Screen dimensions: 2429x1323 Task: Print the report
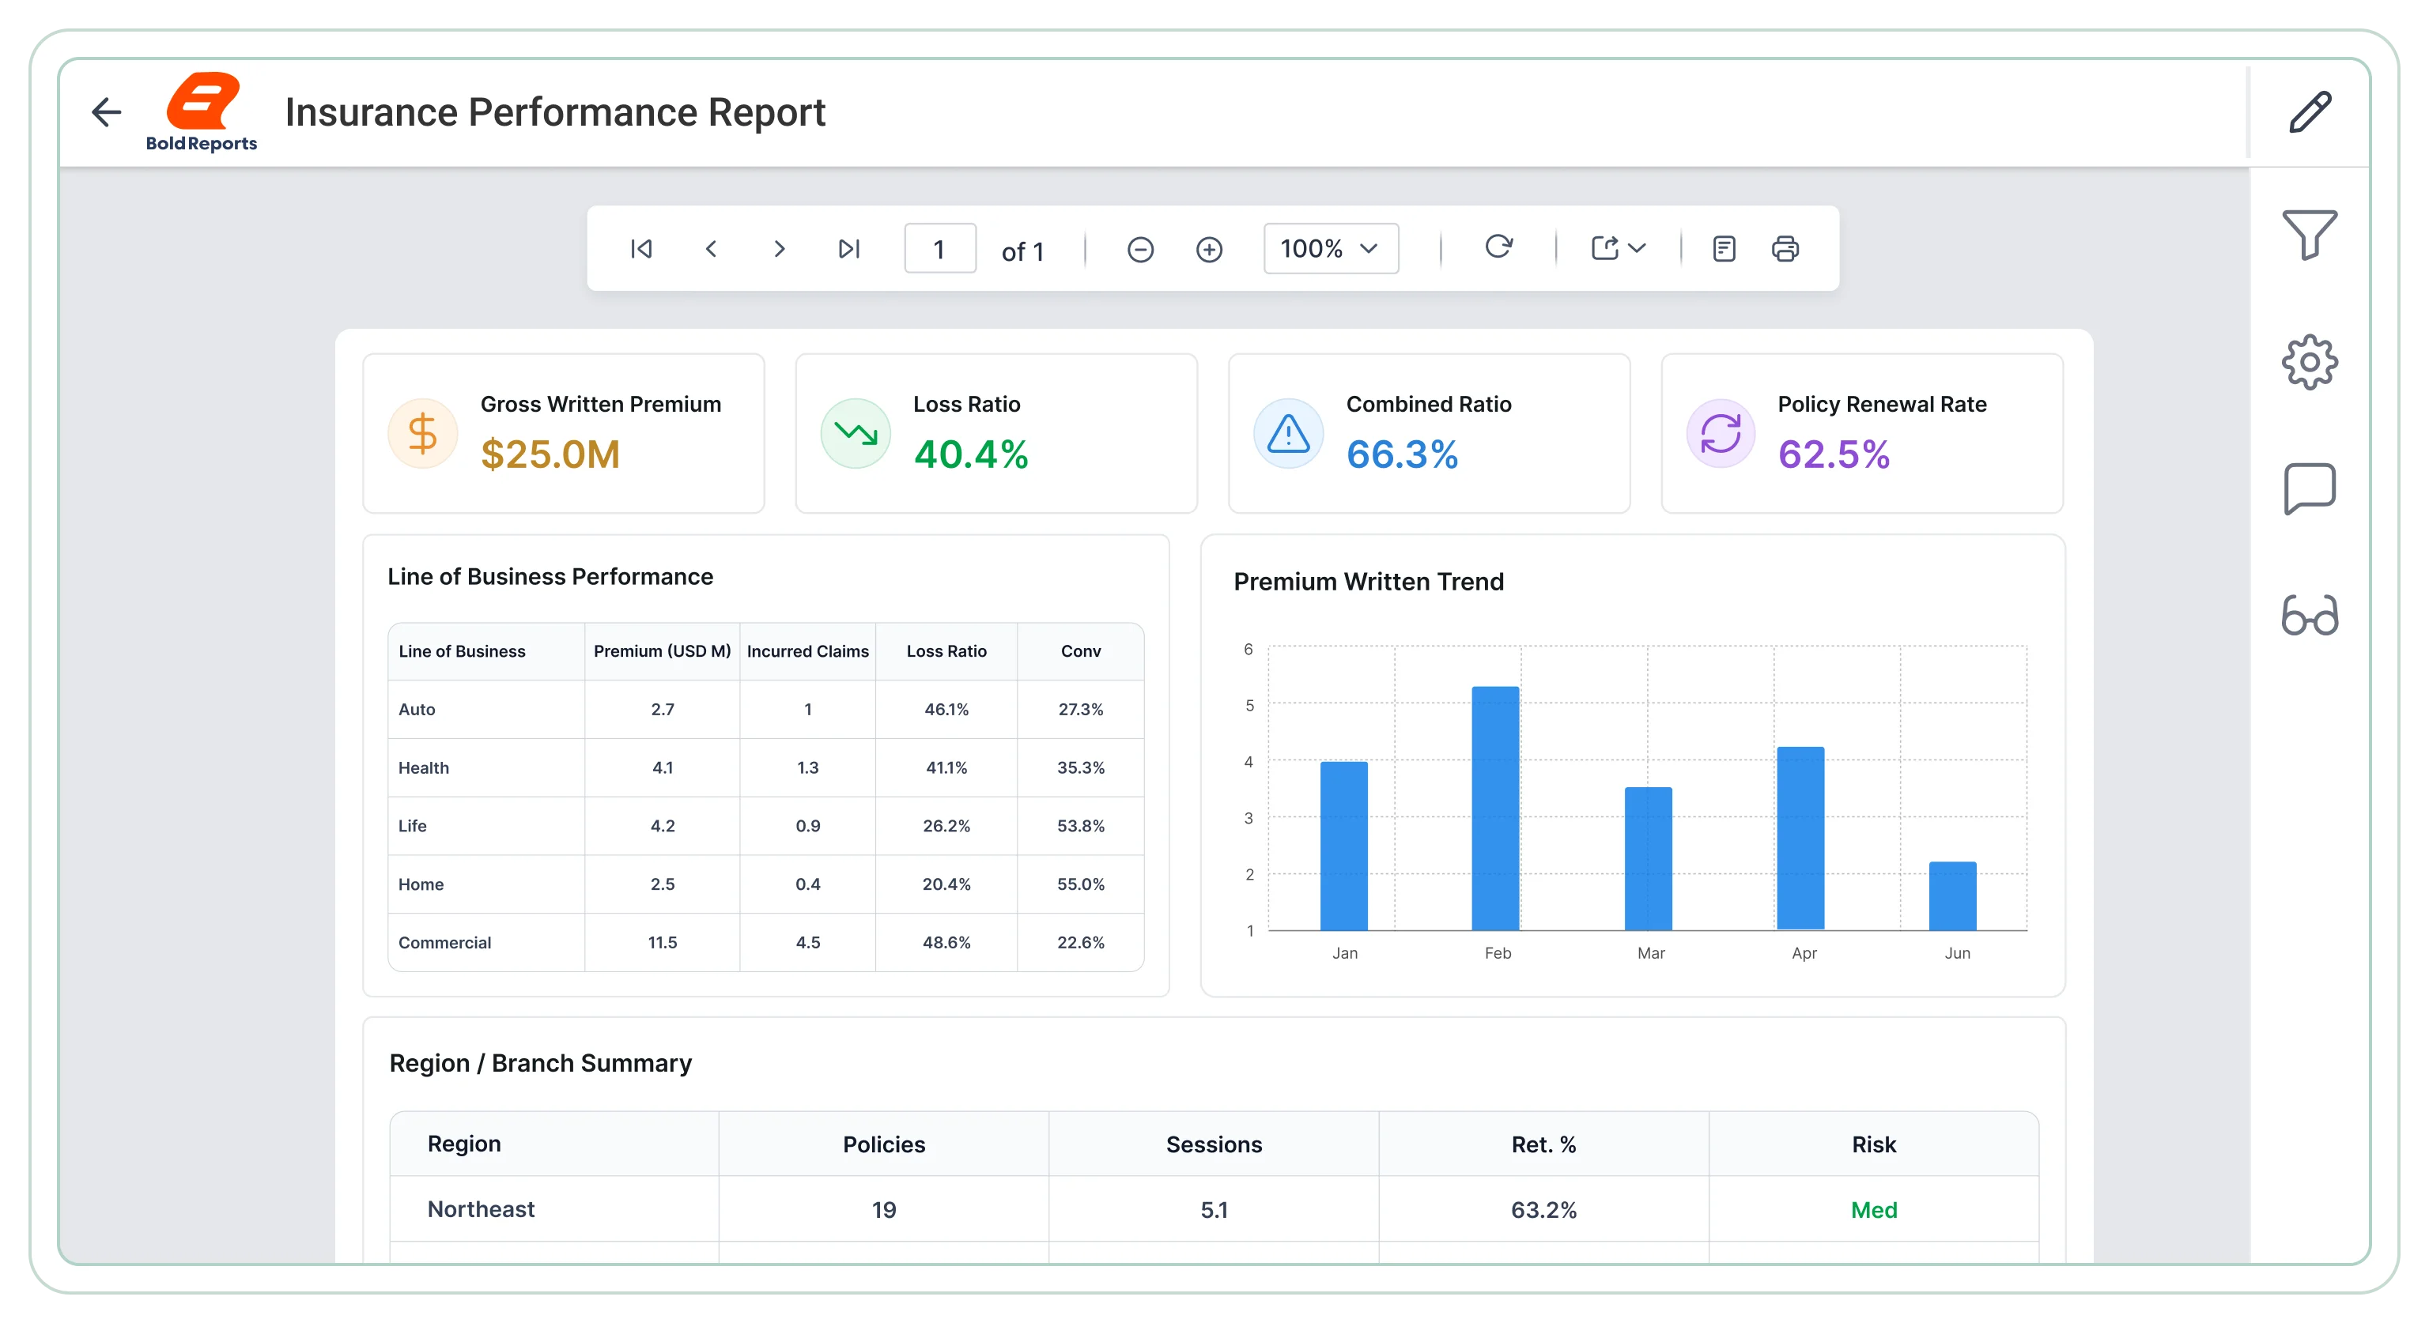[1785, 249]
